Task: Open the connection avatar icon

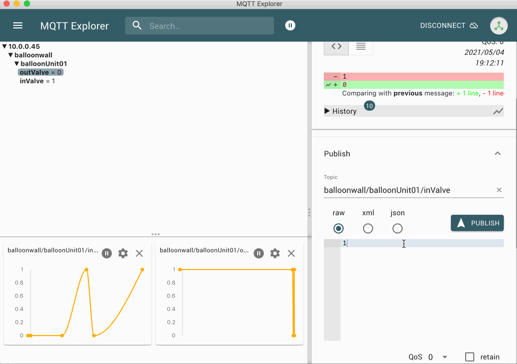Action: click(x=499, y=26)
